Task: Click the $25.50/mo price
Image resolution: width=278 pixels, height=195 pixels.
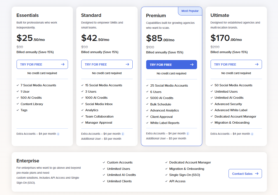Action: point(31,38)
